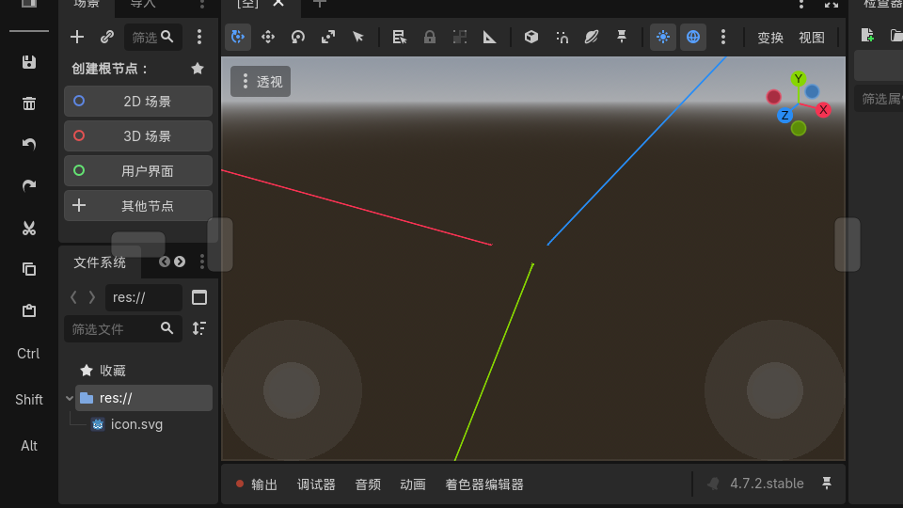Collapse the res:// folder tree arrow
This screenshot has height=508, width=903.
[x=70, y=398]
